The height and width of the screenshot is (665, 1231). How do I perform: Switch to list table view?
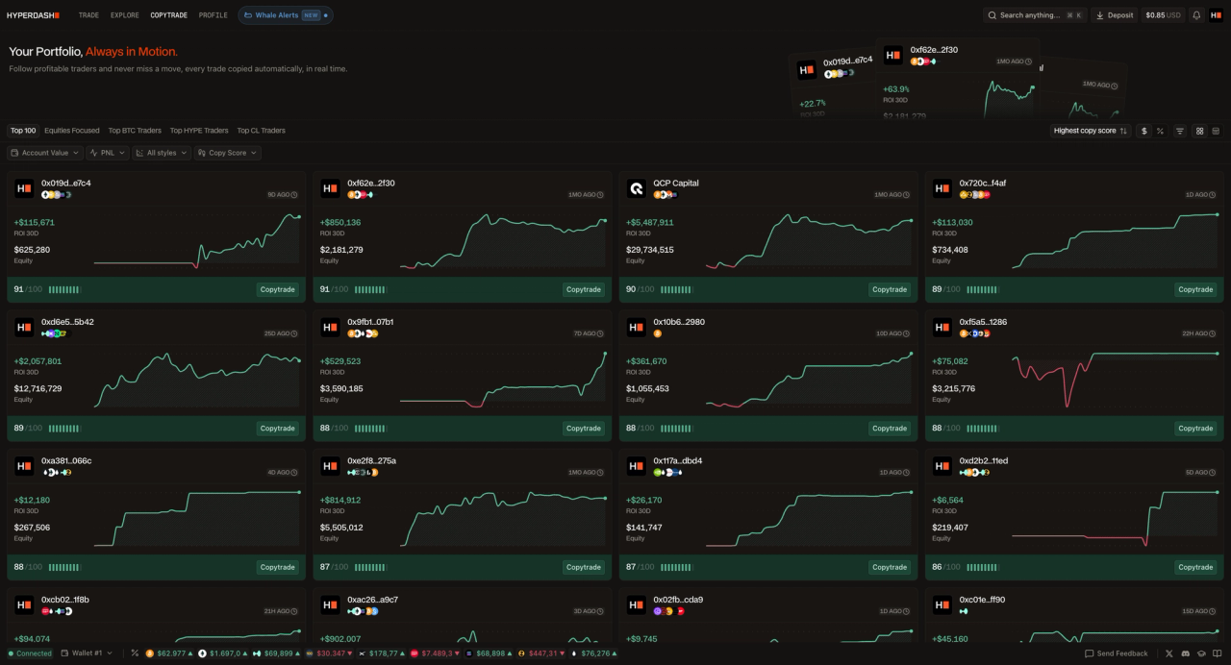coord(1216,131)
